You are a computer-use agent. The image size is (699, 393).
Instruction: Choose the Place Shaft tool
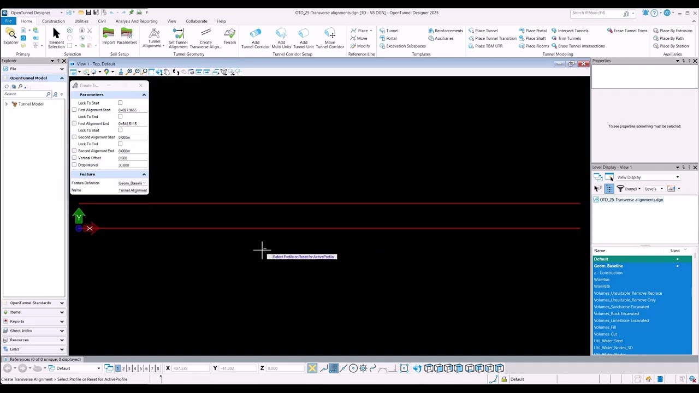point(532,38)
